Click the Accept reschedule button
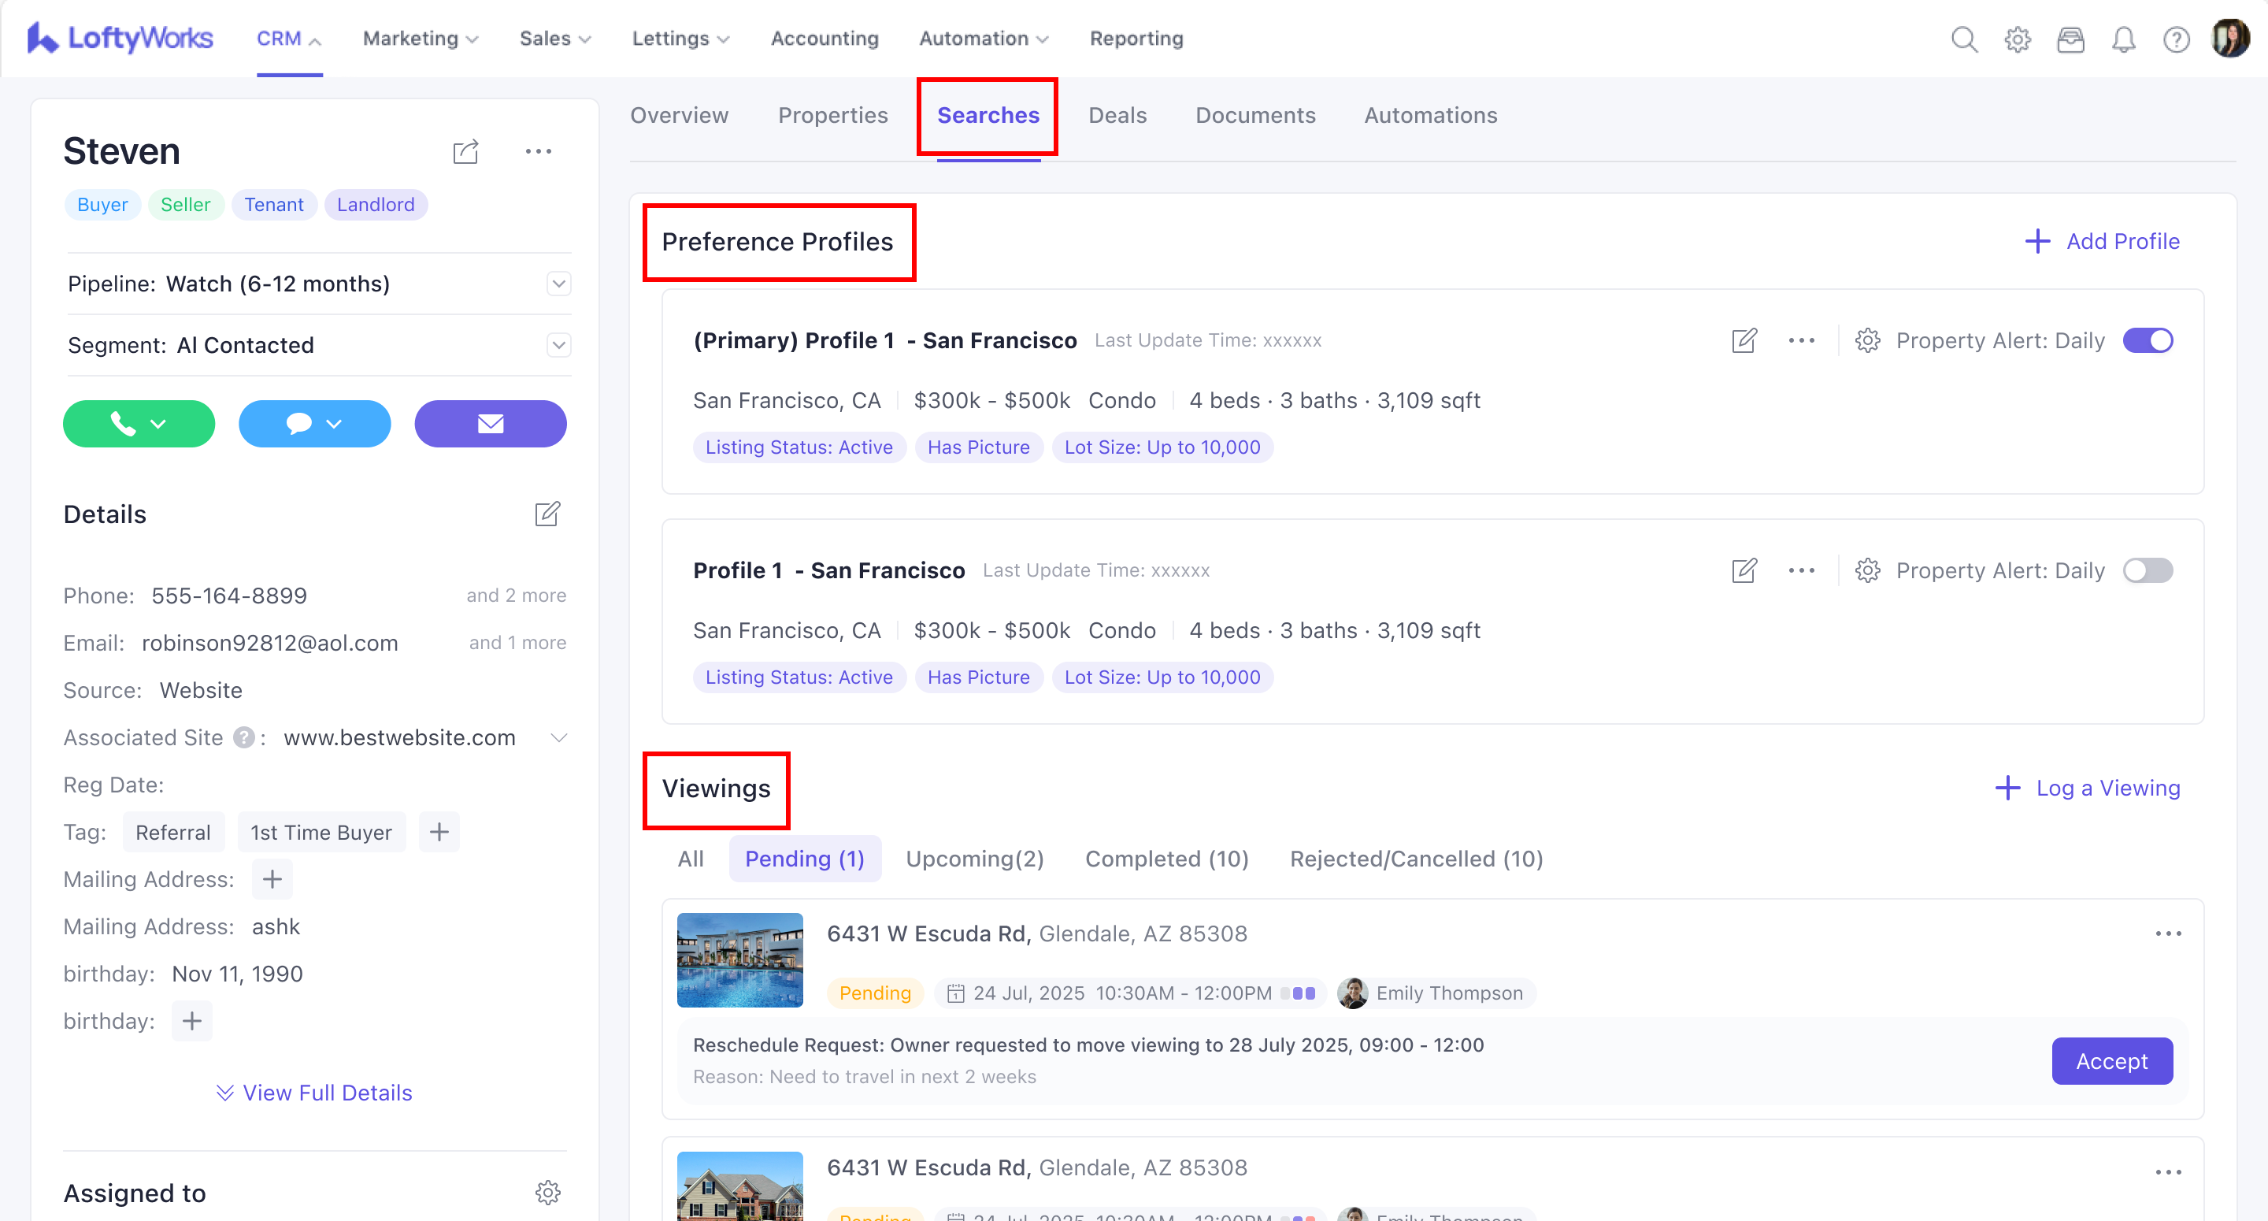 [x=2111, y=1060]
